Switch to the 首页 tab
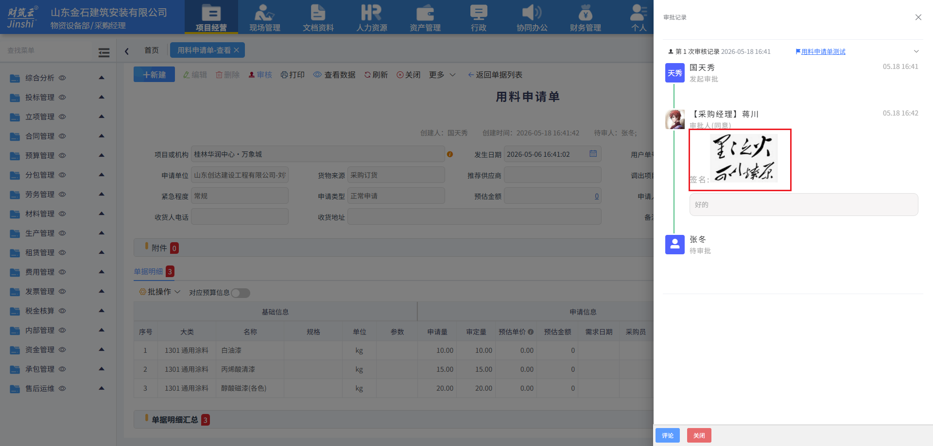Image resolution: width=933 pixels, height=446 pixels. [152, 50]
